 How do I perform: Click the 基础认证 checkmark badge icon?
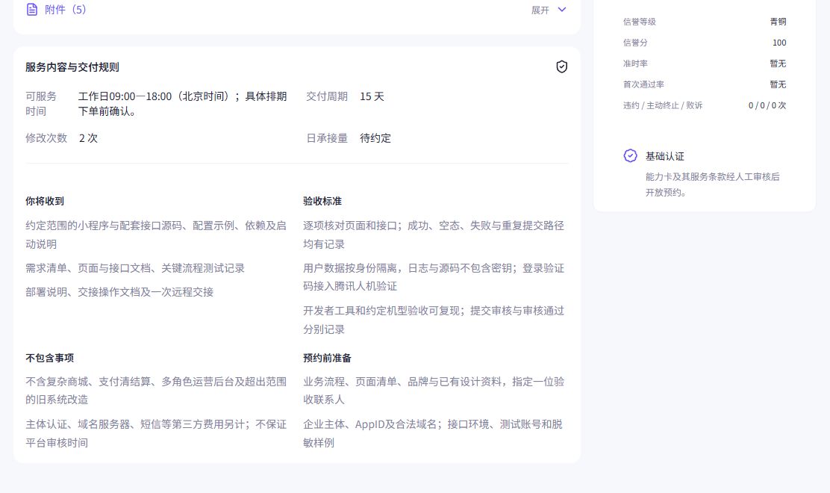[x=630, y=155]
